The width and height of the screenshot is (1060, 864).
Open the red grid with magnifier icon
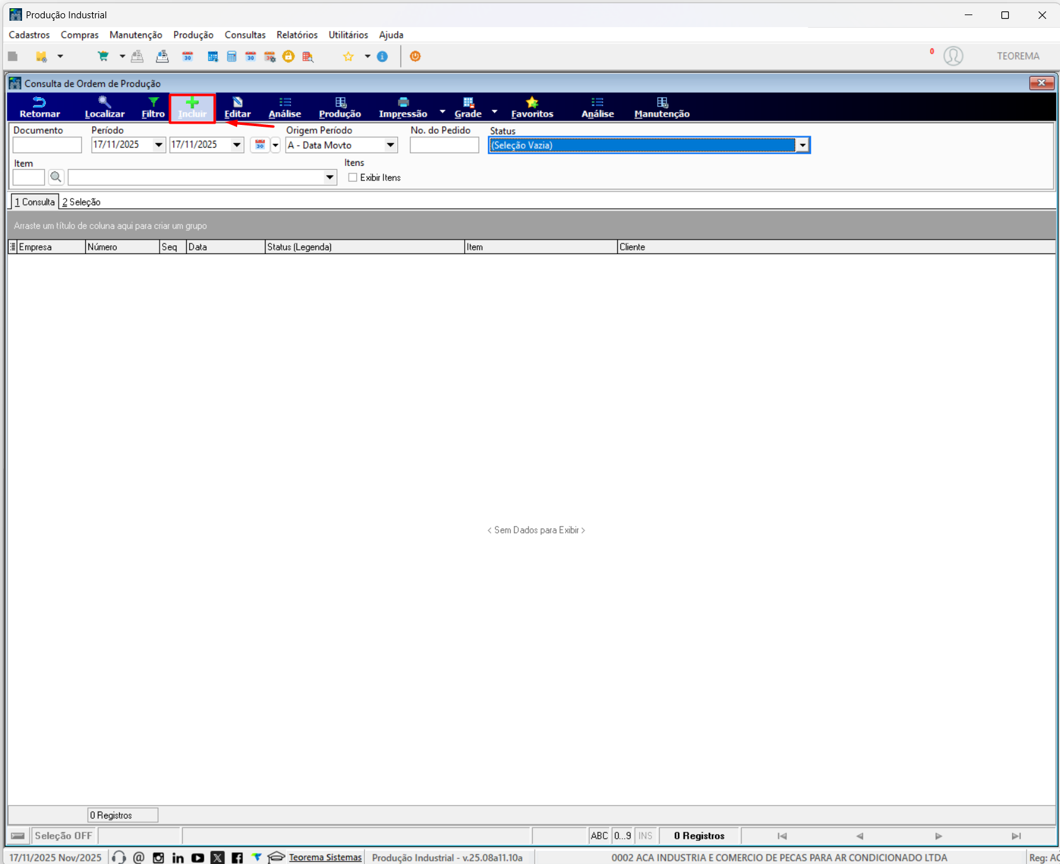click(x=308, y=56)
